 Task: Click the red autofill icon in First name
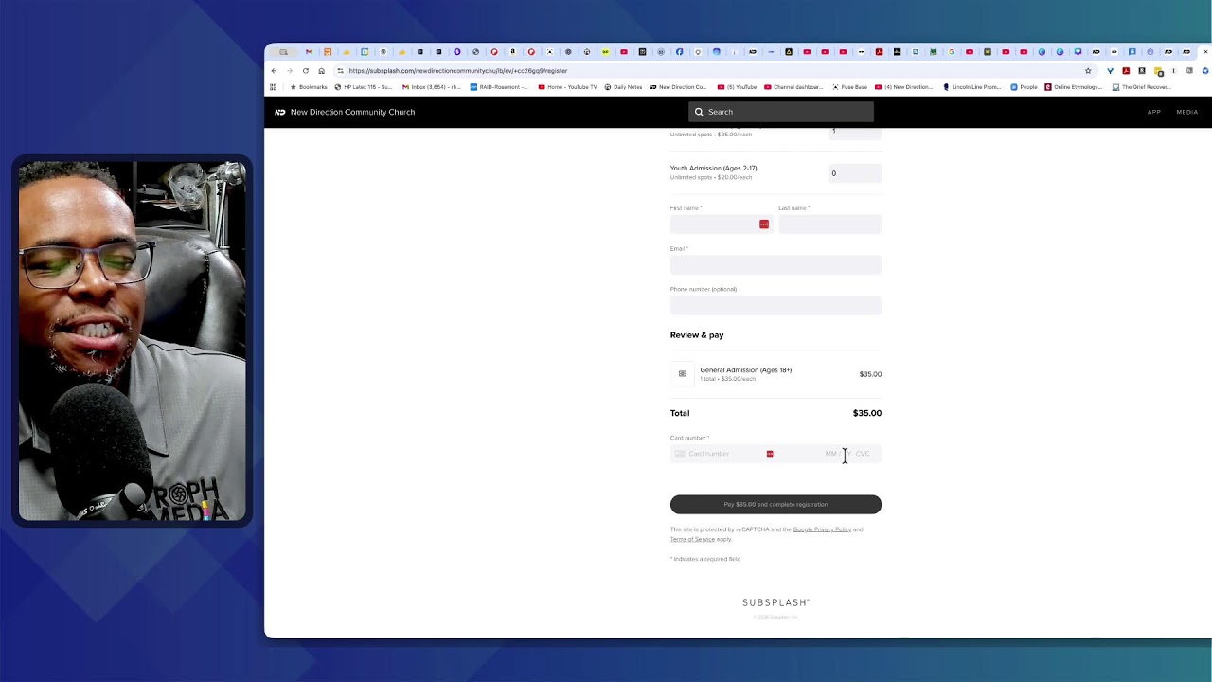click(764, 224)
